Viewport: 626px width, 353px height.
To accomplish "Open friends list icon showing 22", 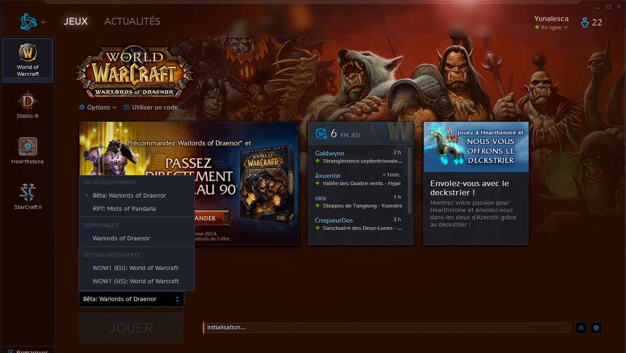I will (591, 22).
